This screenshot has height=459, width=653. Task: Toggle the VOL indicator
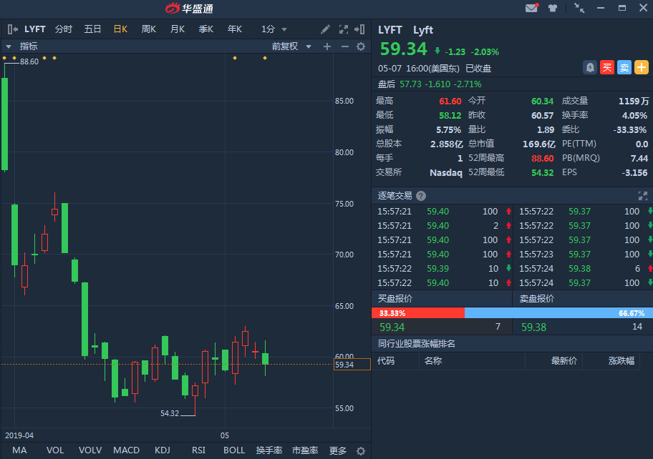pyautogui.click(x=55, y=450)
